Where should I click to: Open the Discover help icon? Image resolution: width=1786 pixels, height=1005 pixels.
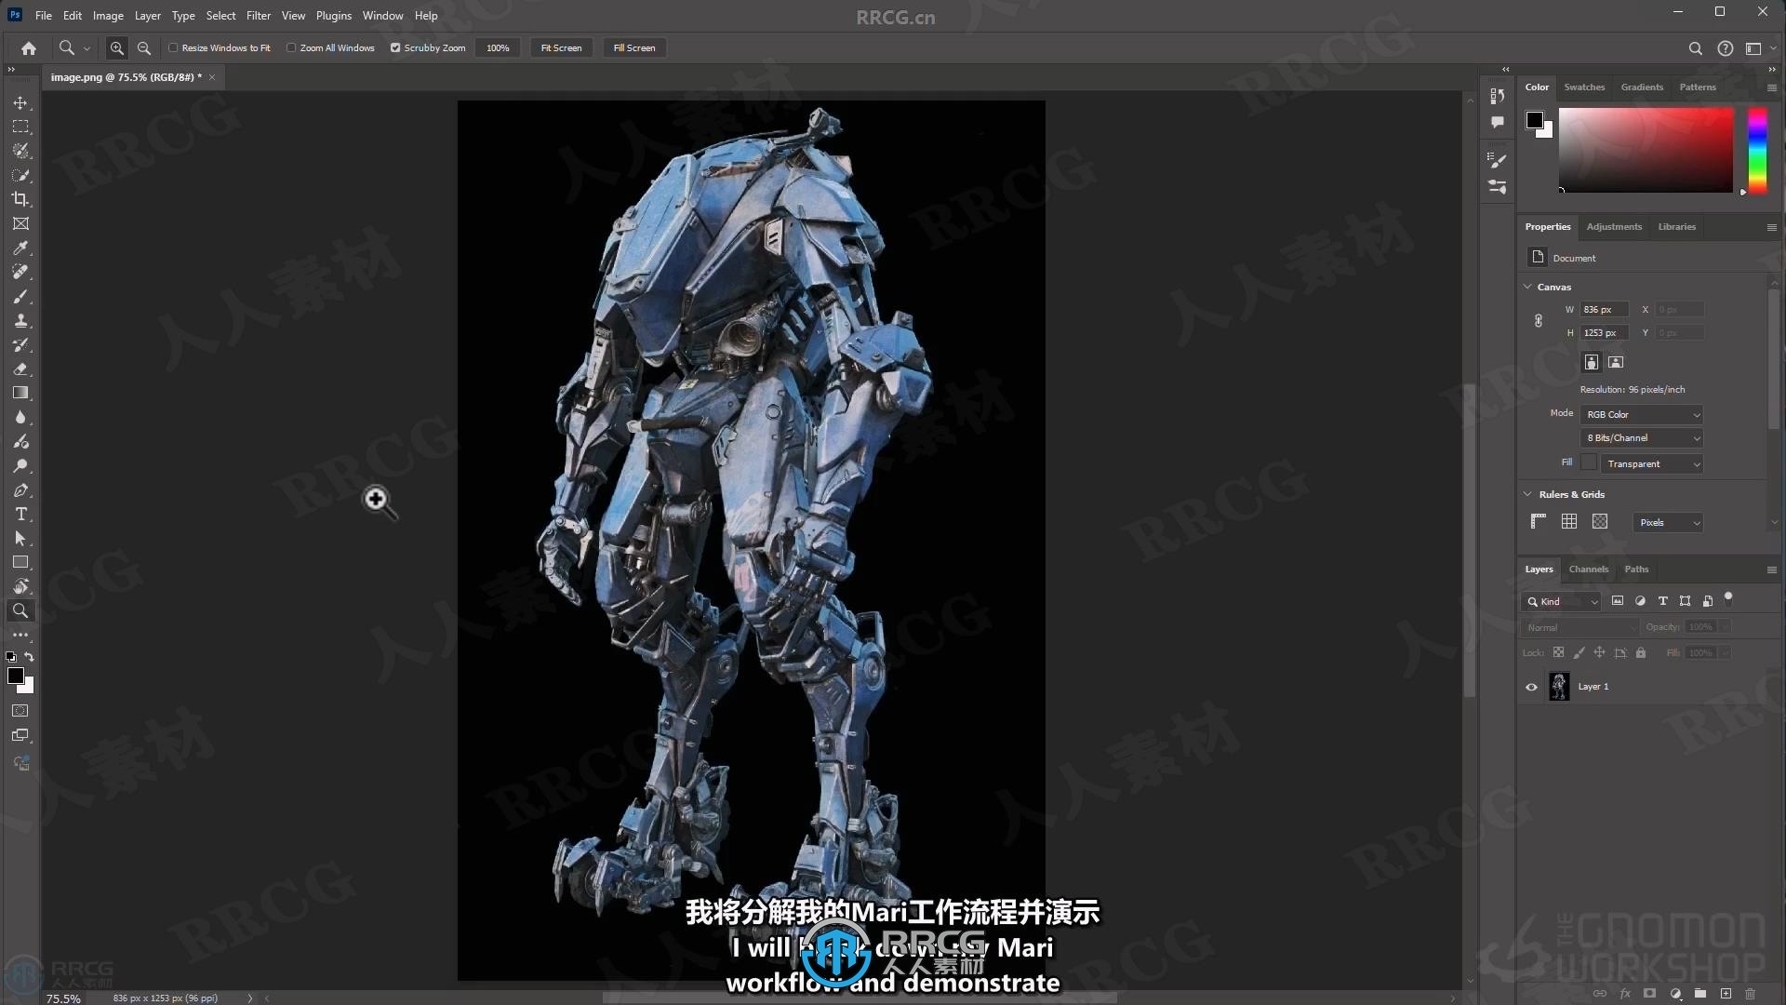(x=1726, y=48)
